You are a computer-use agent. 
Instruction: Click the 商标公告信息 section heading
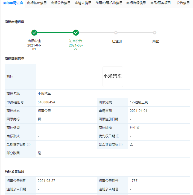click(x=14, y=171)
